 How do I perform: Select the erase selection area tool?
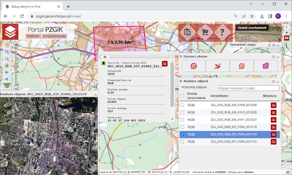click(266, 66)
